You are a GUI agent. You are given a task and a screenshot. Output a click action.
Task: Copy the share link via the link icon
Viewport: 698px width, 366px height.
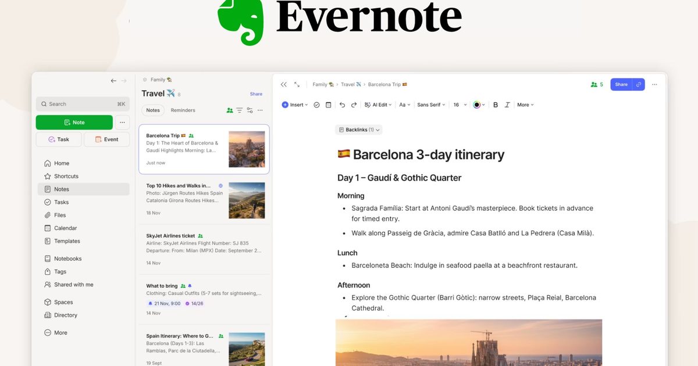[640, 84]
